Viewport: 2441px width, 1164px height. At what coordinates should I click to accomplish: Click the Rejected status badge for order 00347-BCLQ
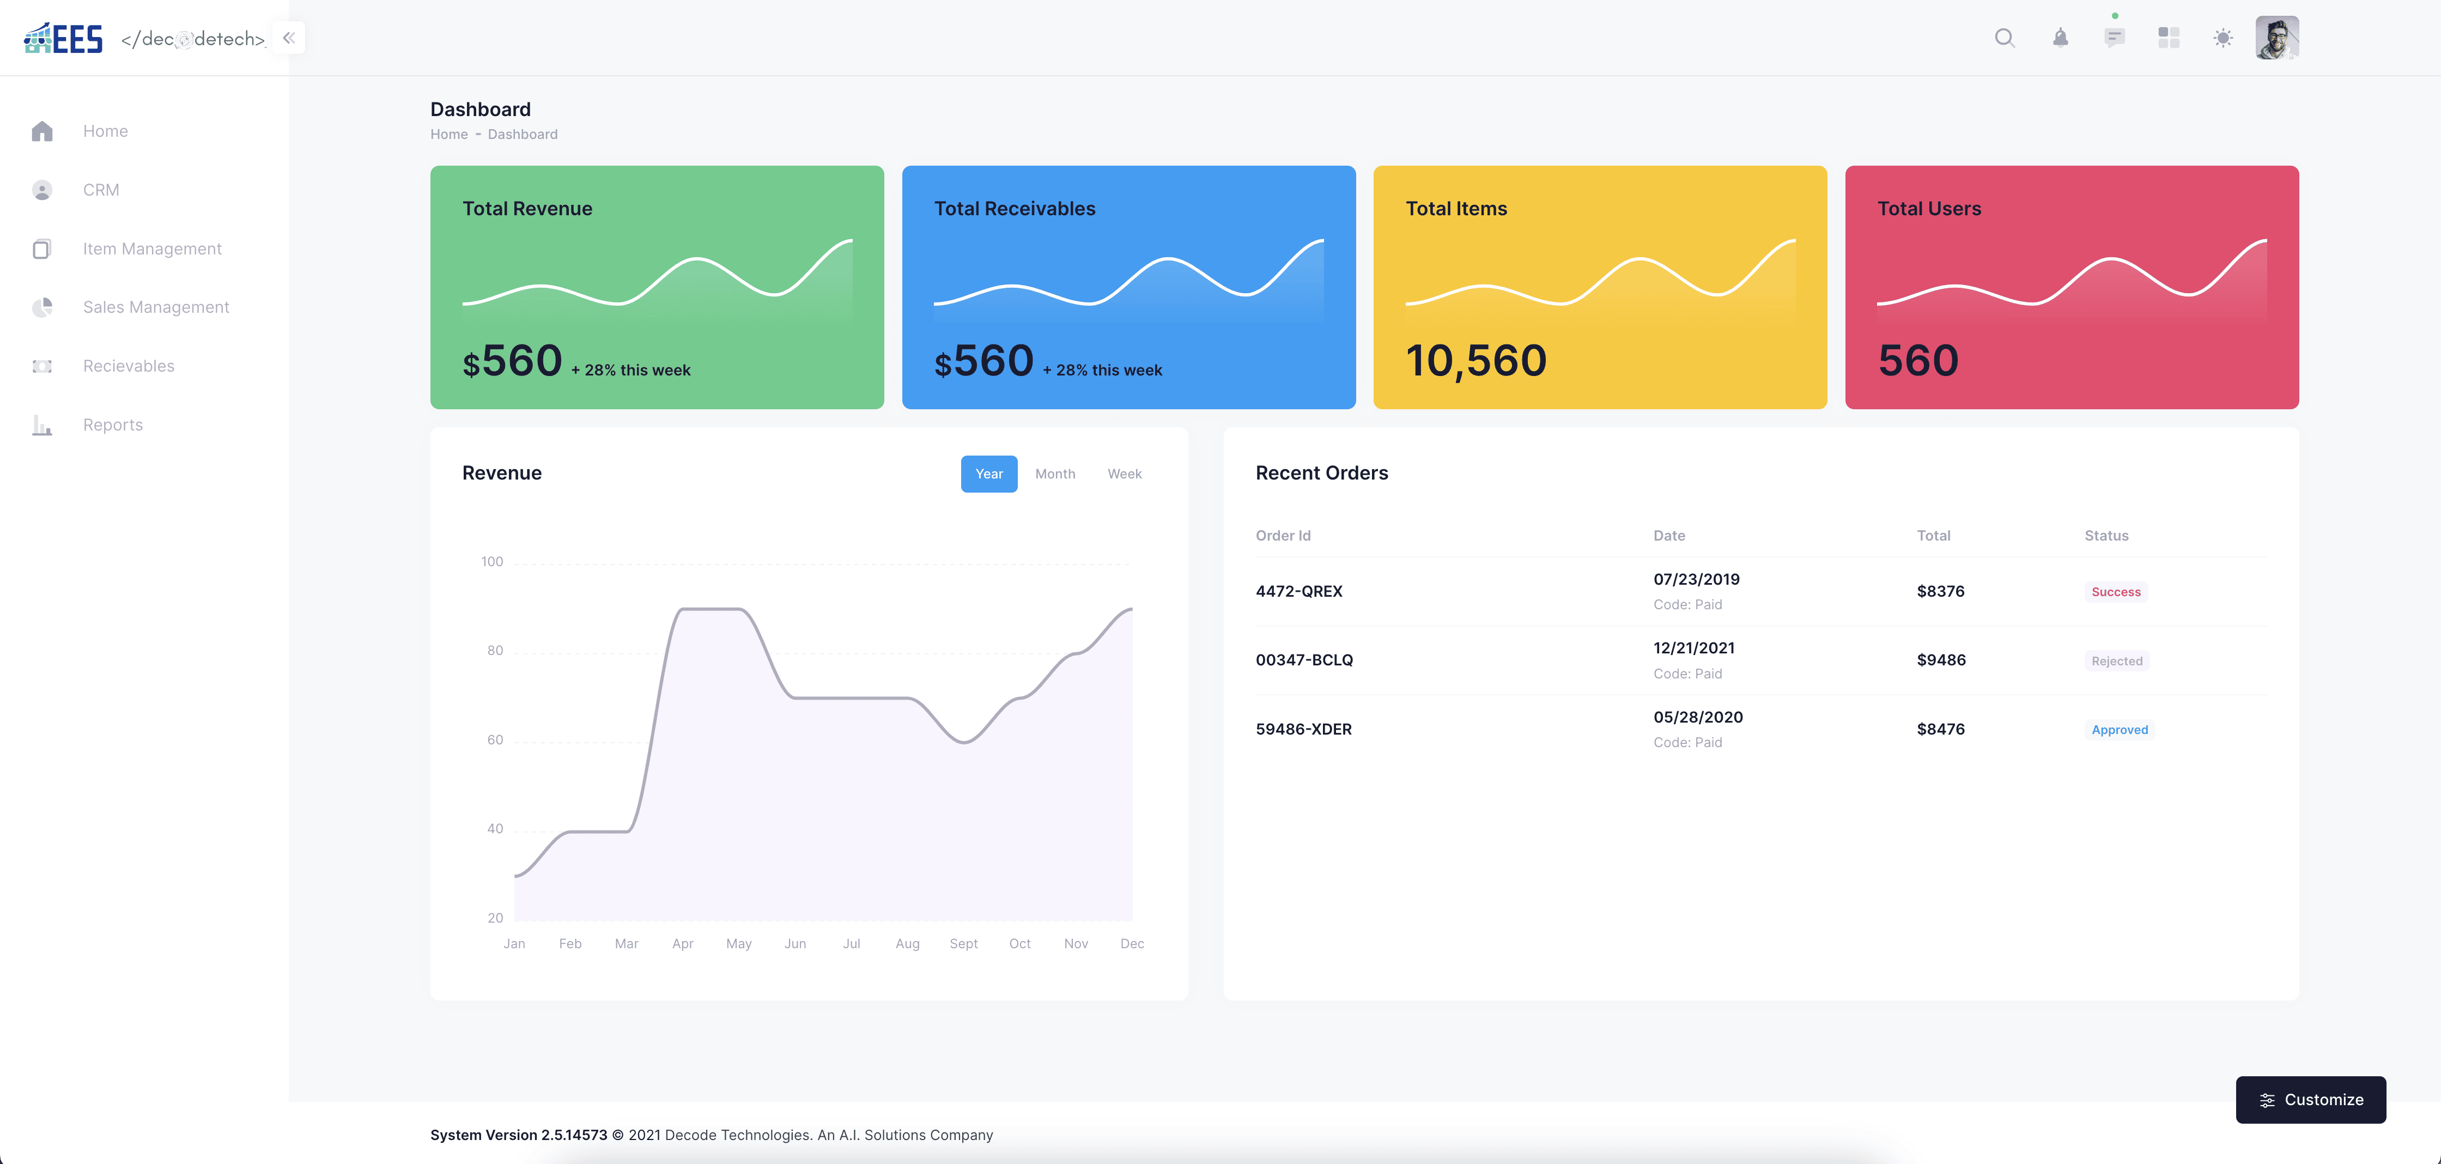tap(2116, 660)
